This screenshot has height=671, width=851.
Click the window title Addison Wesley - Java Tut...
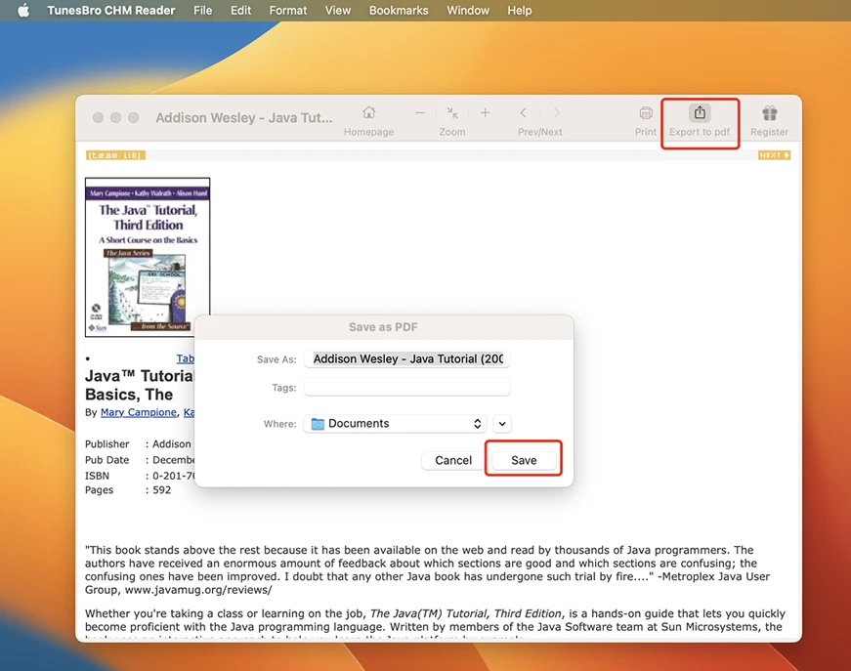point(244,118)
